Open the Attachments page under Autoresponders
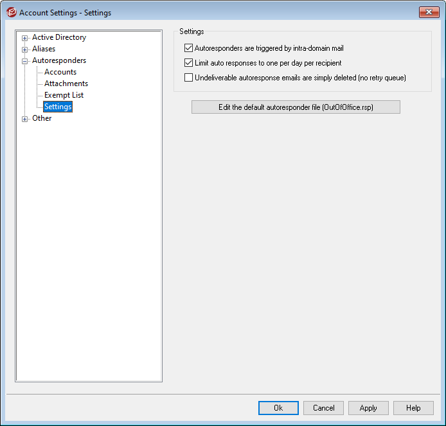This screenshot has height=426, width=446. (x=66, y=84)
